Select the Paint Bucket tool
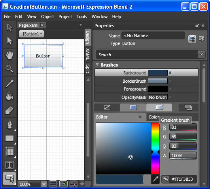The height and width of the screenshot is (189, 210). pyautogui.click(x=9, y=96)
